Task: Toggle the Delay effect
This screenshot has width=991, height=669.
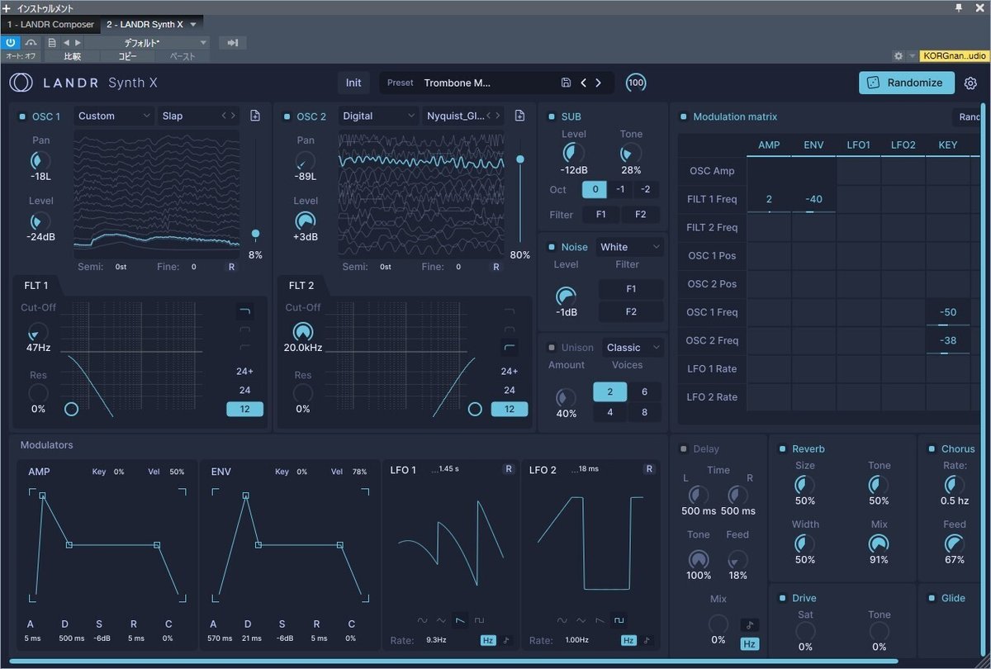Action: pos(682,448)
